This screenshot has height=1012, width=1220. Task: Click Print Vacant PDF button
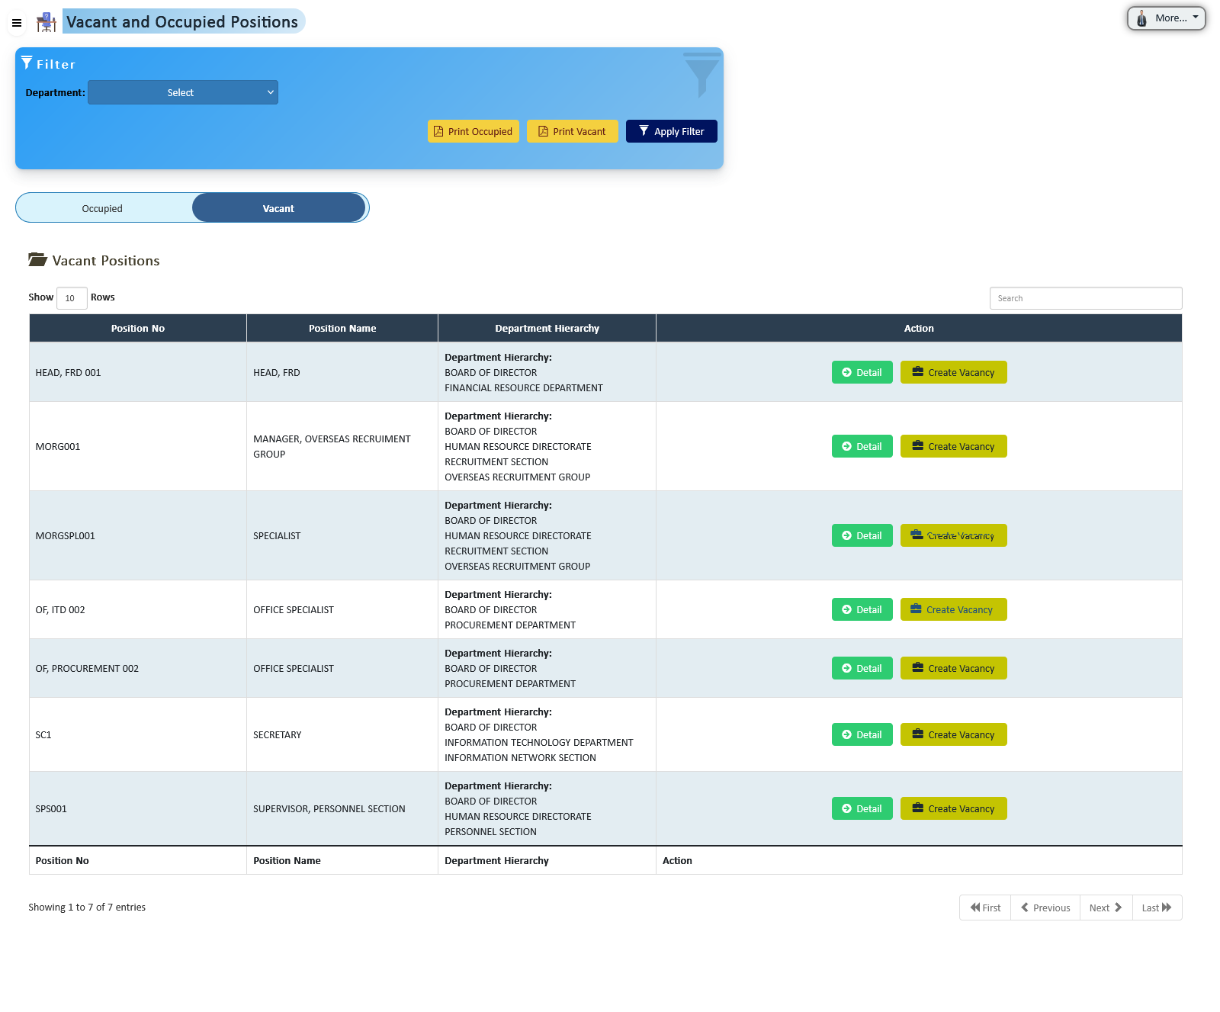[573, 131]
